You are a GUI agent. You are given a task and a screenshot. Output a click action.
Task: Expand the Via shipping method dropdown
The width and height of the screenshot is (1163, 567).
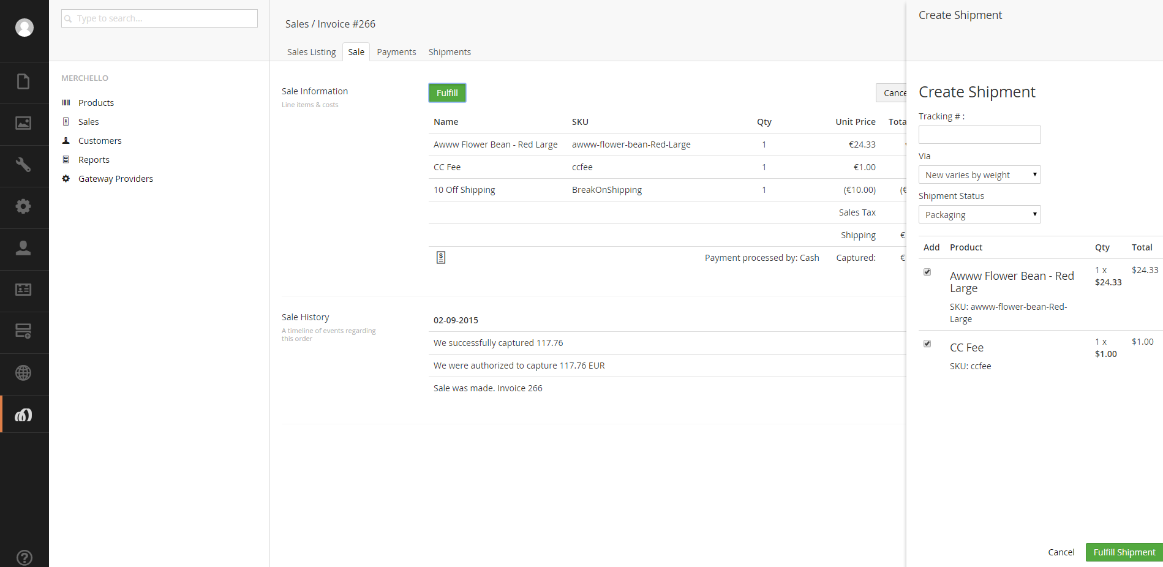tap(979, 175)
